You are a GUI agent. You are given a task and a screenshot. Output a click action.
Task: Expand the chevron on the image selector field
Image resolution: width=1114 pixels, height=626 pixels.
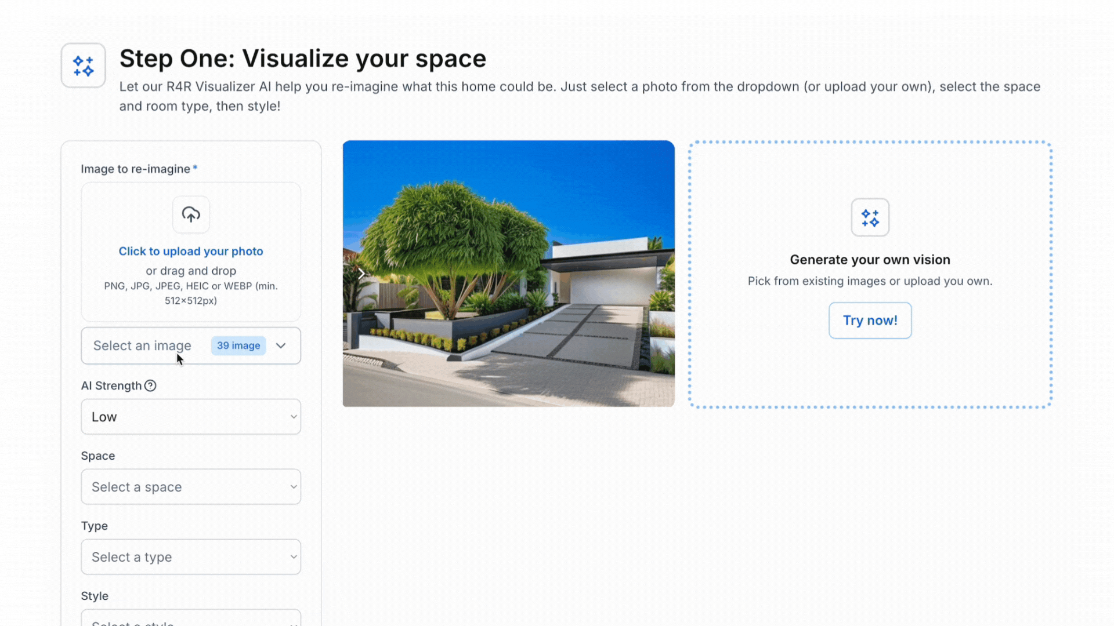coord(281,345)
